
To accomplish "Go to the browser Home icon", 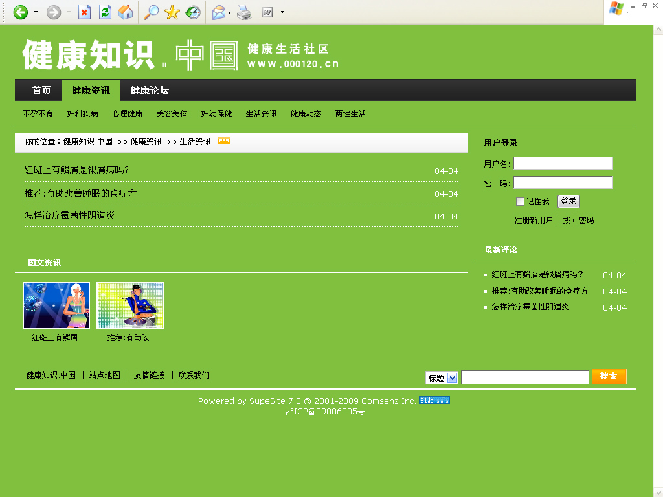I will (x=126, y=12).
